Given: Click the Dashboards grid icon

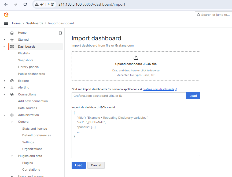Looking at the screenshot, I should (12, 47).
